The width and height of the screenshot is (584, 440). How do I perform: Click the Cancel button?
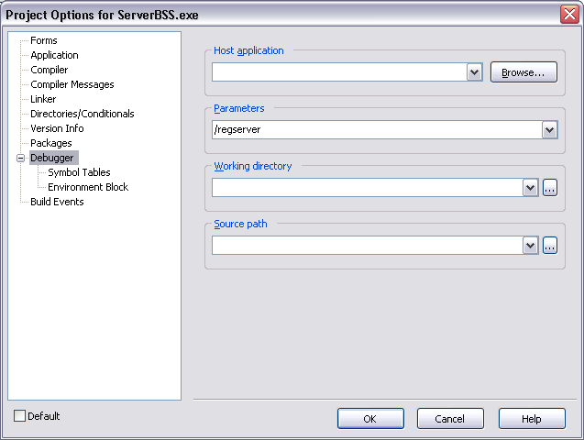pyautogui.click(x=450, y=419)
